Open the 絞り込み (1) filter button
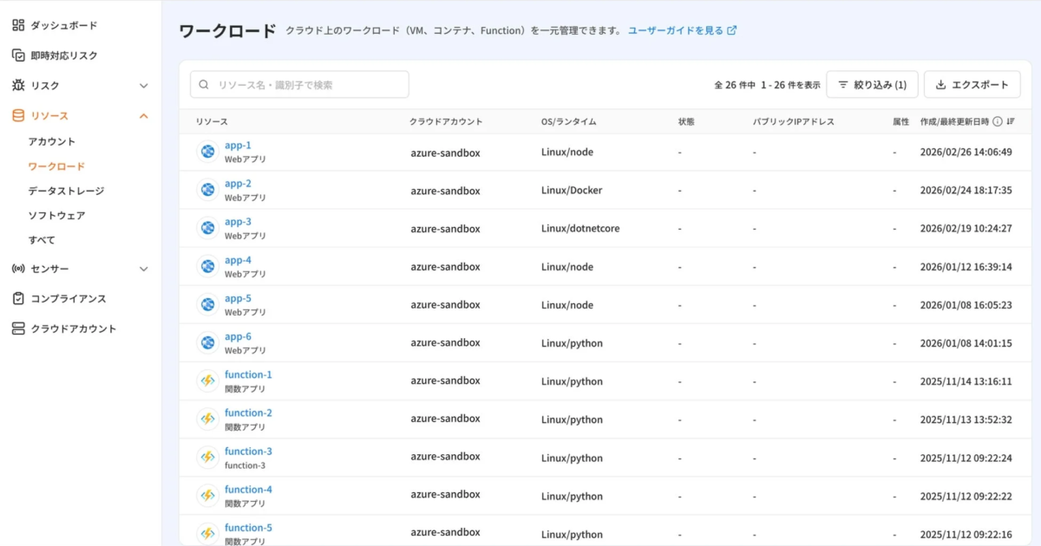Image resolution: width=1041 pixels, height=546 pixels. point(872,85)
